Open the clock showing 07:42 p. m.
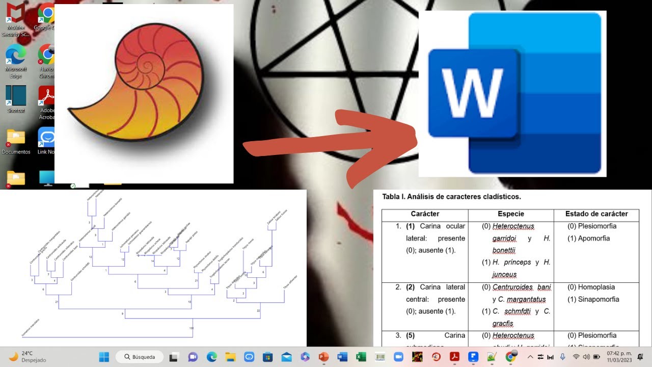 pyautogui.click(x=619, y=357)
